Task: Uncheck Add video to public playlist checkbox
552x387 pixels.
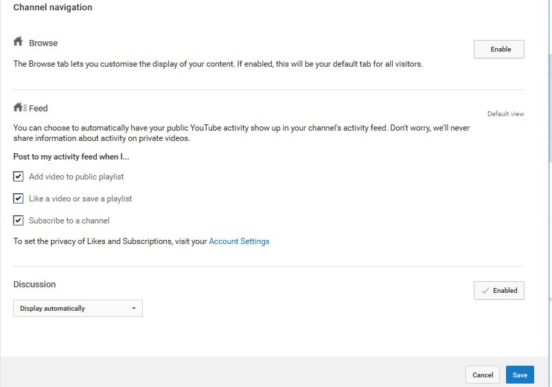Action: click(19, 176)
